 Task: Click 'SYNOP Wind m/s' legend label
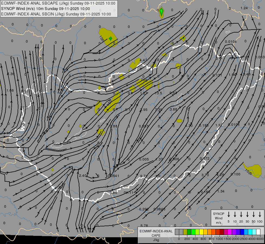218,218
